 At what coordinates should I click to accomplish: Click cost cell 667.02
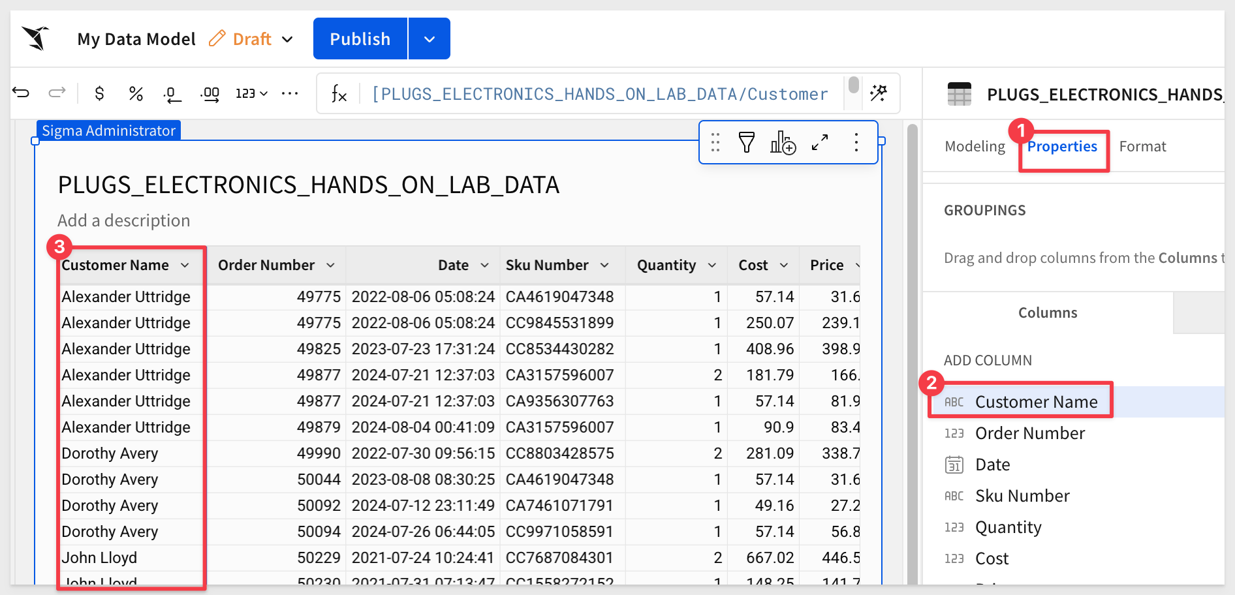770,558
